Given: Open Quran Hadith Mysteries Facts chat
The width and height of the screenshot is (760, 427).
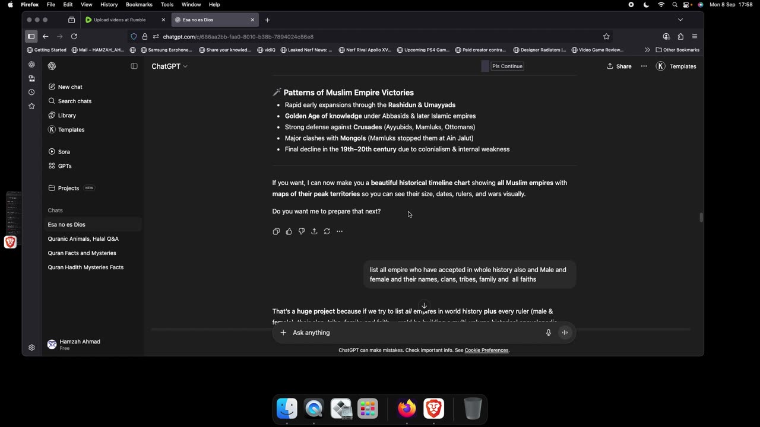Looking at the screenshot, I should 94,267.
